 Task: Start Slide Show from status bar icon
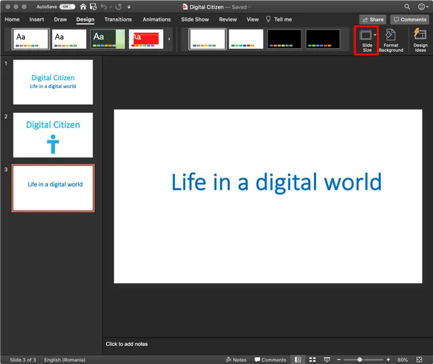click(x=327, y=359)
